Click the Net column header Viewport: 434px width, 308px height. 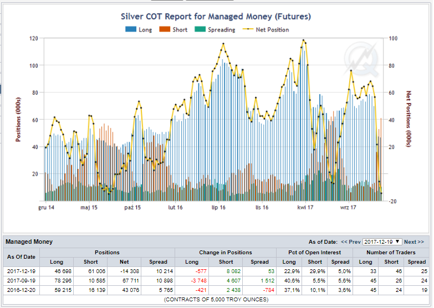(x=124, y=262)
